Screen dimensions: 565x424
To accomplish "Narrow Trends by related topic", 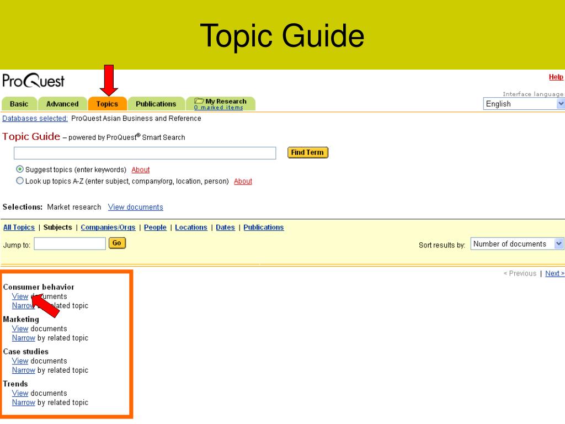I will [x=23, y=402].
